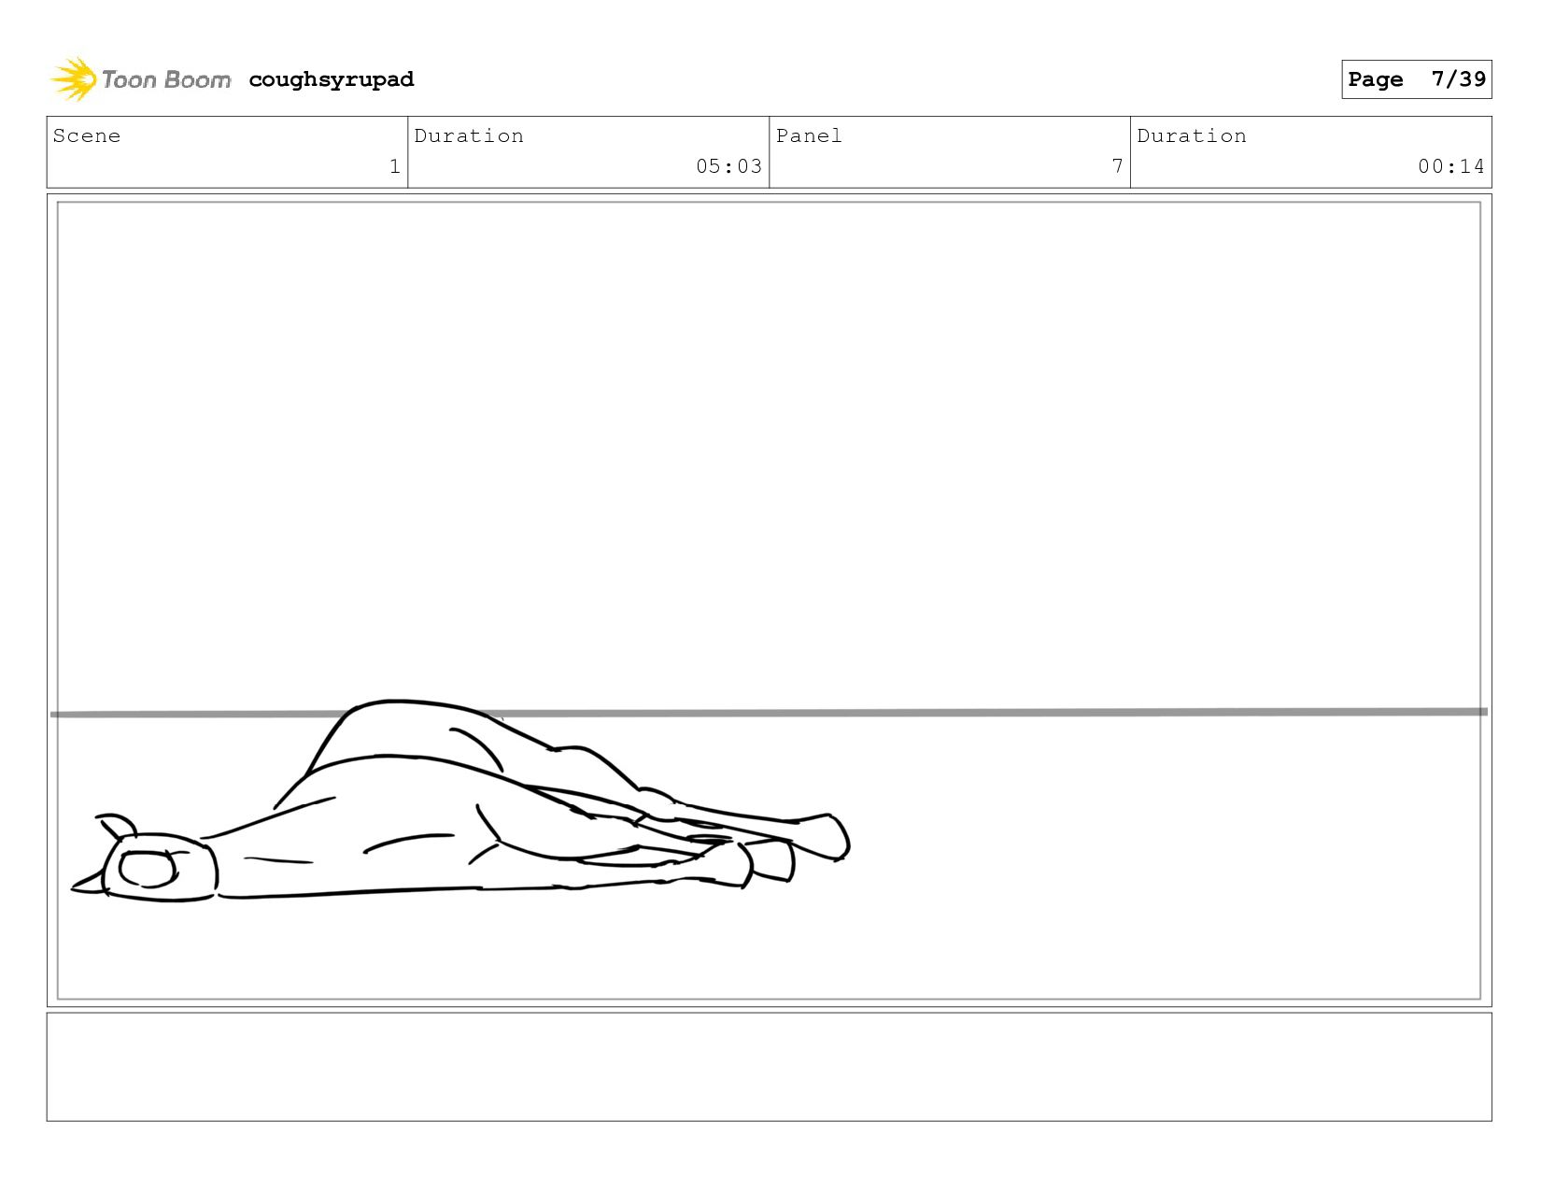Click the project title 'coughsyrupad'
The height and width of the screenshot is (1191, 1541).
coord(332,80)
